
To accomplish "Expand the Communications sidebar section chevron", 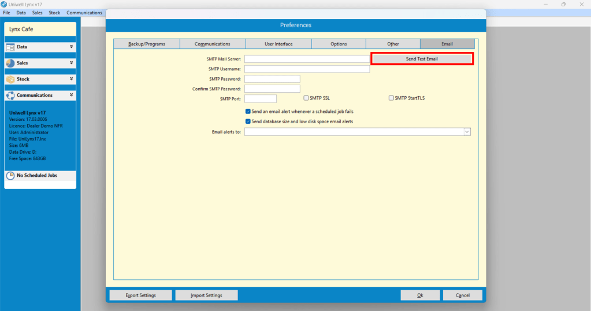I will 71,95.
